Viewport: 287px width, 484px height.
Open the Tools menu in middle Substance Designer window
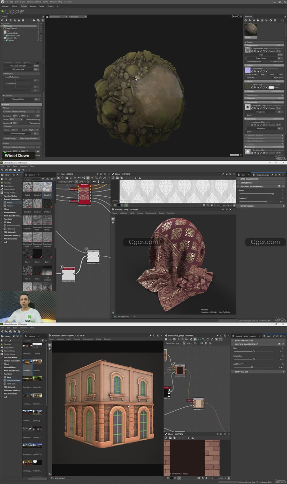click(15, 166)
